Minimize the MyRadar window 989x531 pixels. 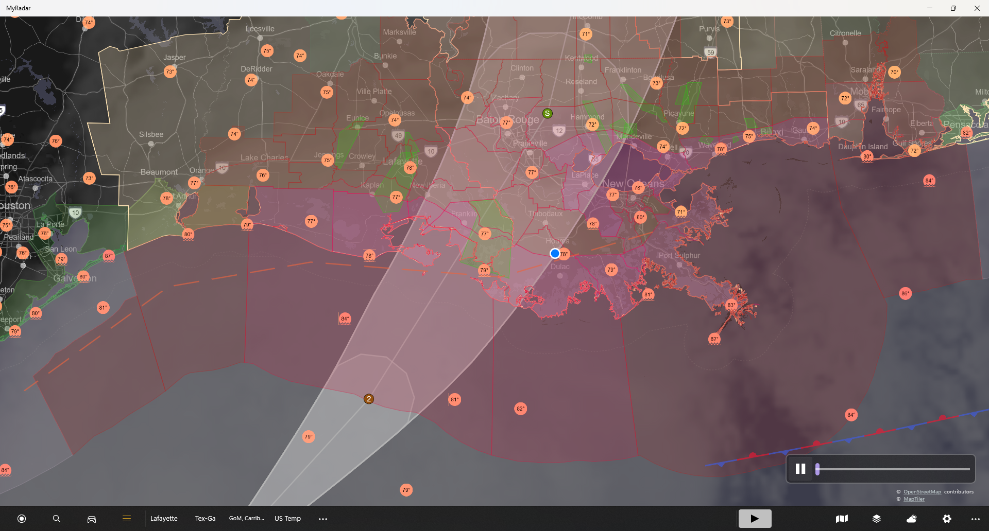[x=930, y=8]
